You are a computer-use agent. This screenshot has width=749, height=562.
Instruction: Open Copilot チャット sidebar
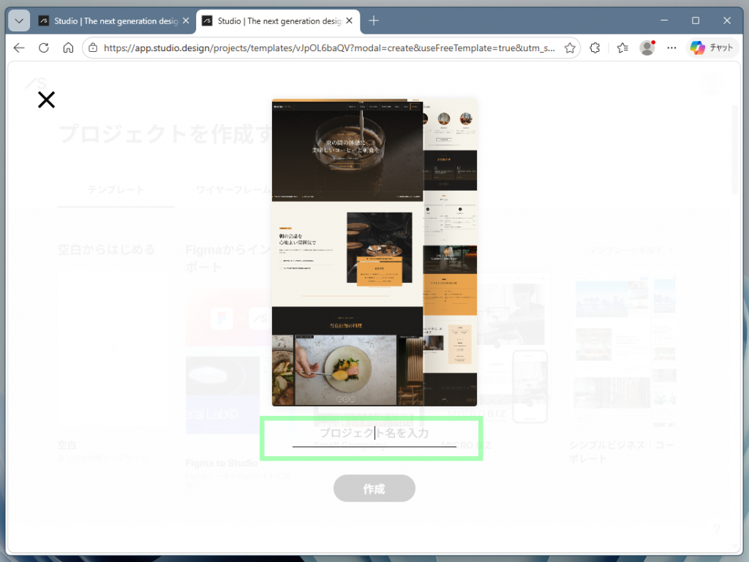(712, 48)
